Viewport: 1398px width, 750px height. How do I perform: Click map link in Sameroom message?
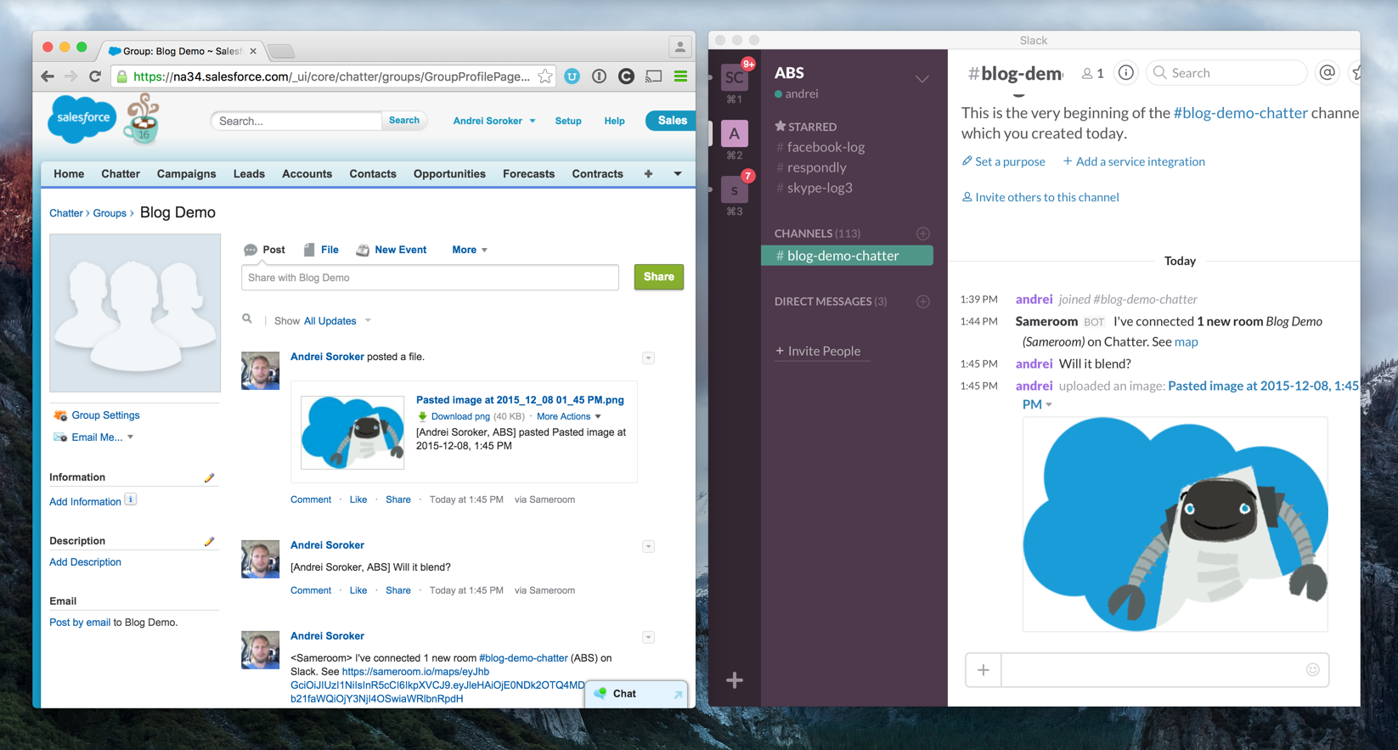pos(1186,341)
